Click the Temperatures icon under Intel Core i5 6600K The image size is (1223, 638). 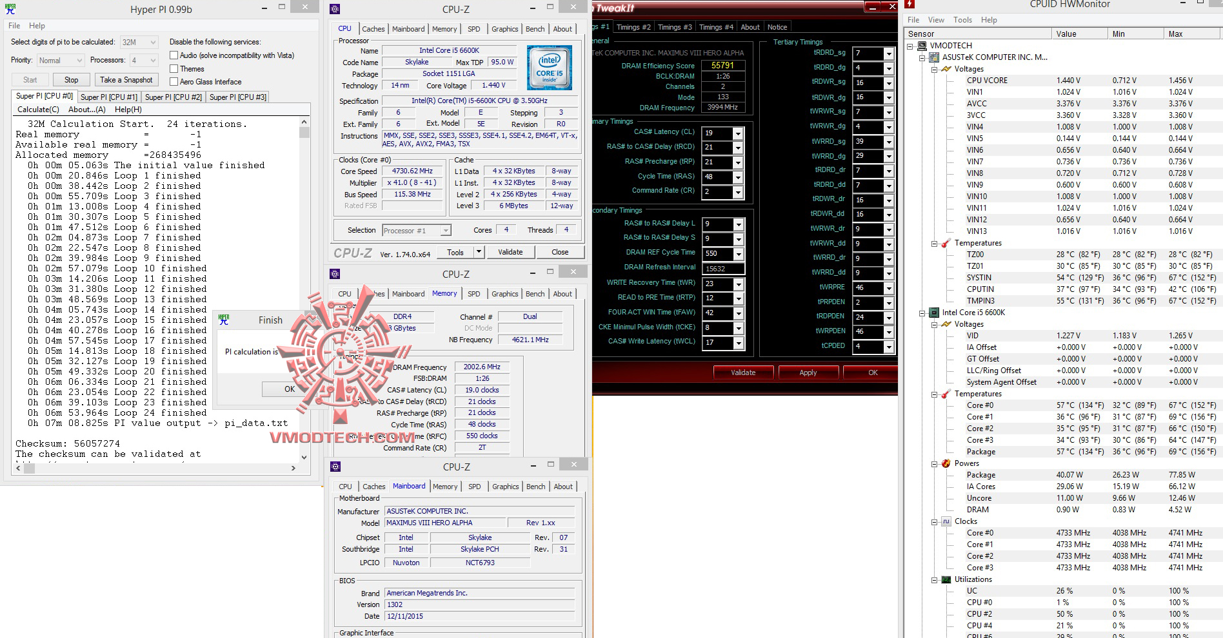click(946, 394)
